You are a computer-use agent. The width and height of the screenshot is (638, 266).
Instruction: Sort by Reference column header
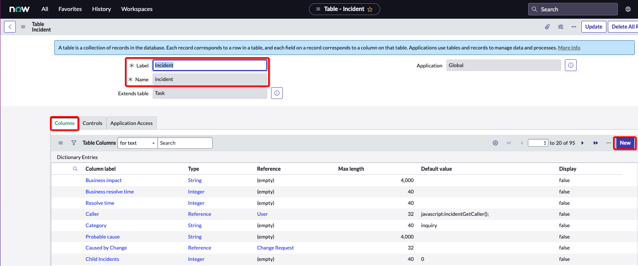coord(269,169)
